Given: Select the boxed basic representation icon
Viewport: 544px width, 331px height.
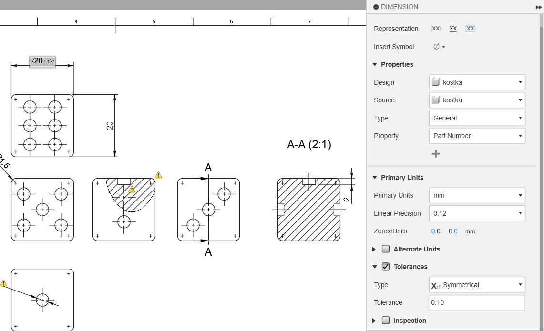Looking at the screenshot, I should click(x=470, y=29).
